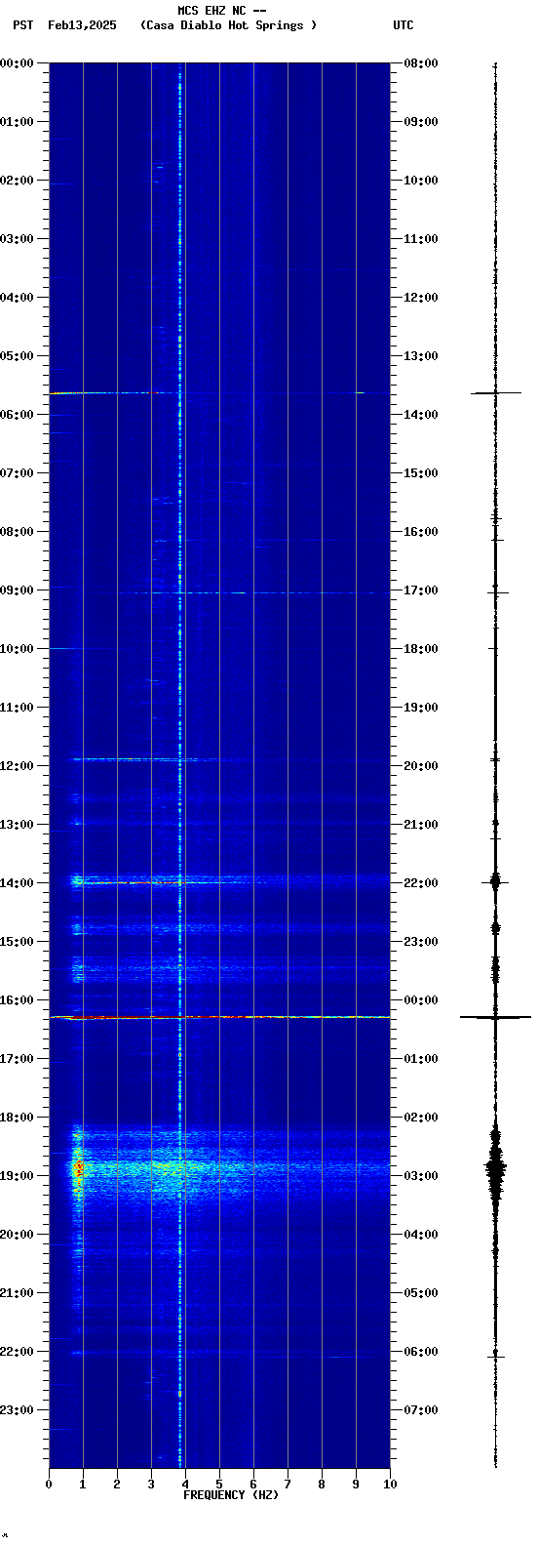Click the PST time label '22:00'

coord(17,1352)
